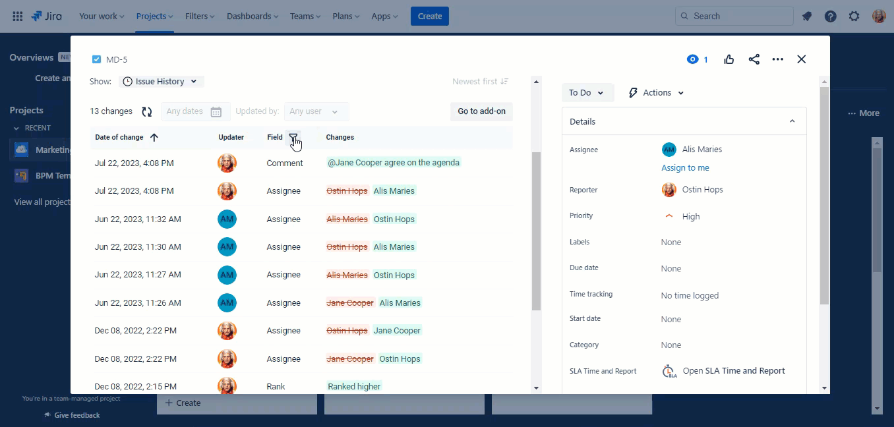Click the Assign to me link
This screenshot has height=427, width=894.
(x=685, y=168)
